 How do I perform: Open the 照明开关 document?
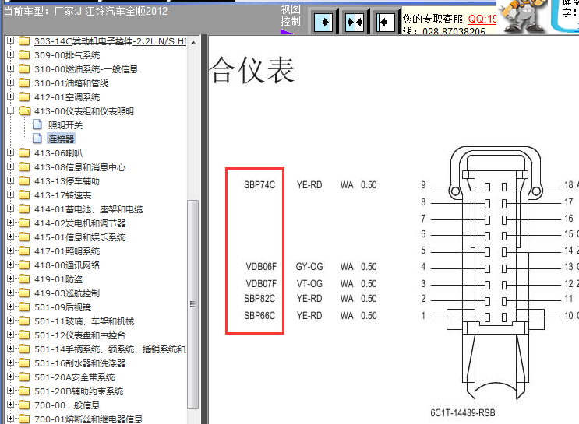65,125
